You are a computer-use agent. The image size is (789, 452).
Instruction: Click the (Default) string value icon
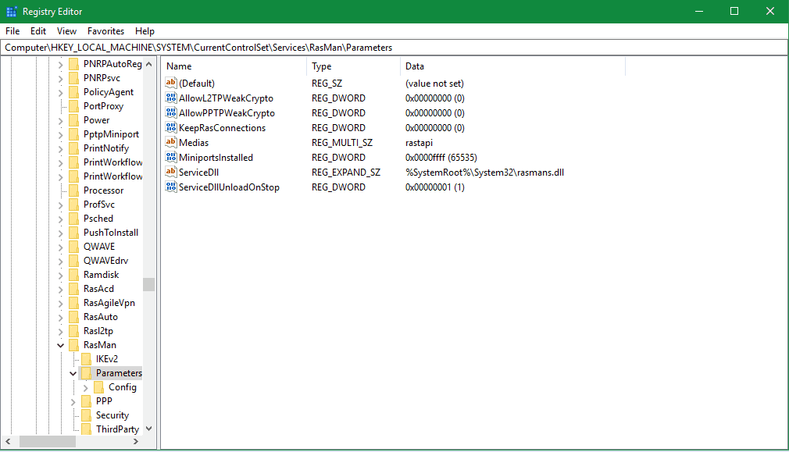(x=172, y=84)
